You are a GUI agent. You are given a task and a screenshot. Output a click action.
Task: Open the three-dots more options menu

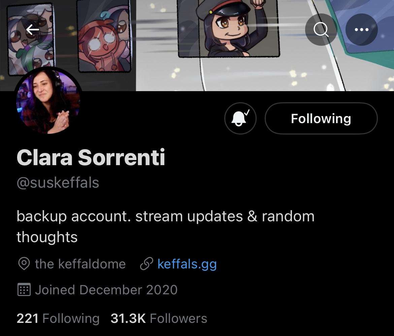tap(362, 30)
